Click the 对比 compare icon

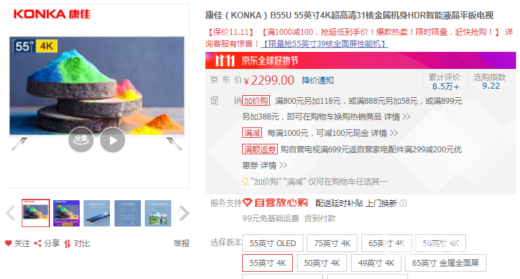click(67, 244)
